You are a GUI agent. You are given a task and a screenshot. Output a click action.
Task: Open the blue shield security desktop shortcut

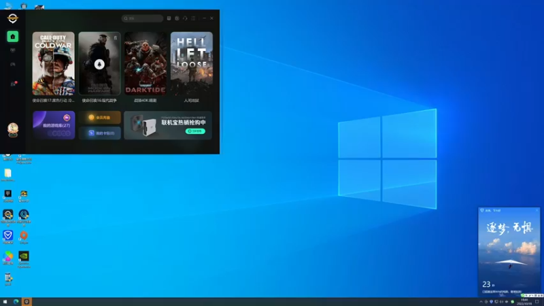tap(8, 237)
